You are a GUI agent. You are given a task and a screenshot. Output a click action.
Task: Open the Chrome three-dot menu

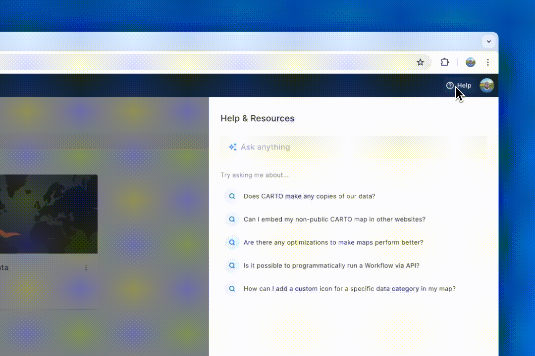pyautogui.click(x=488, y=62)
